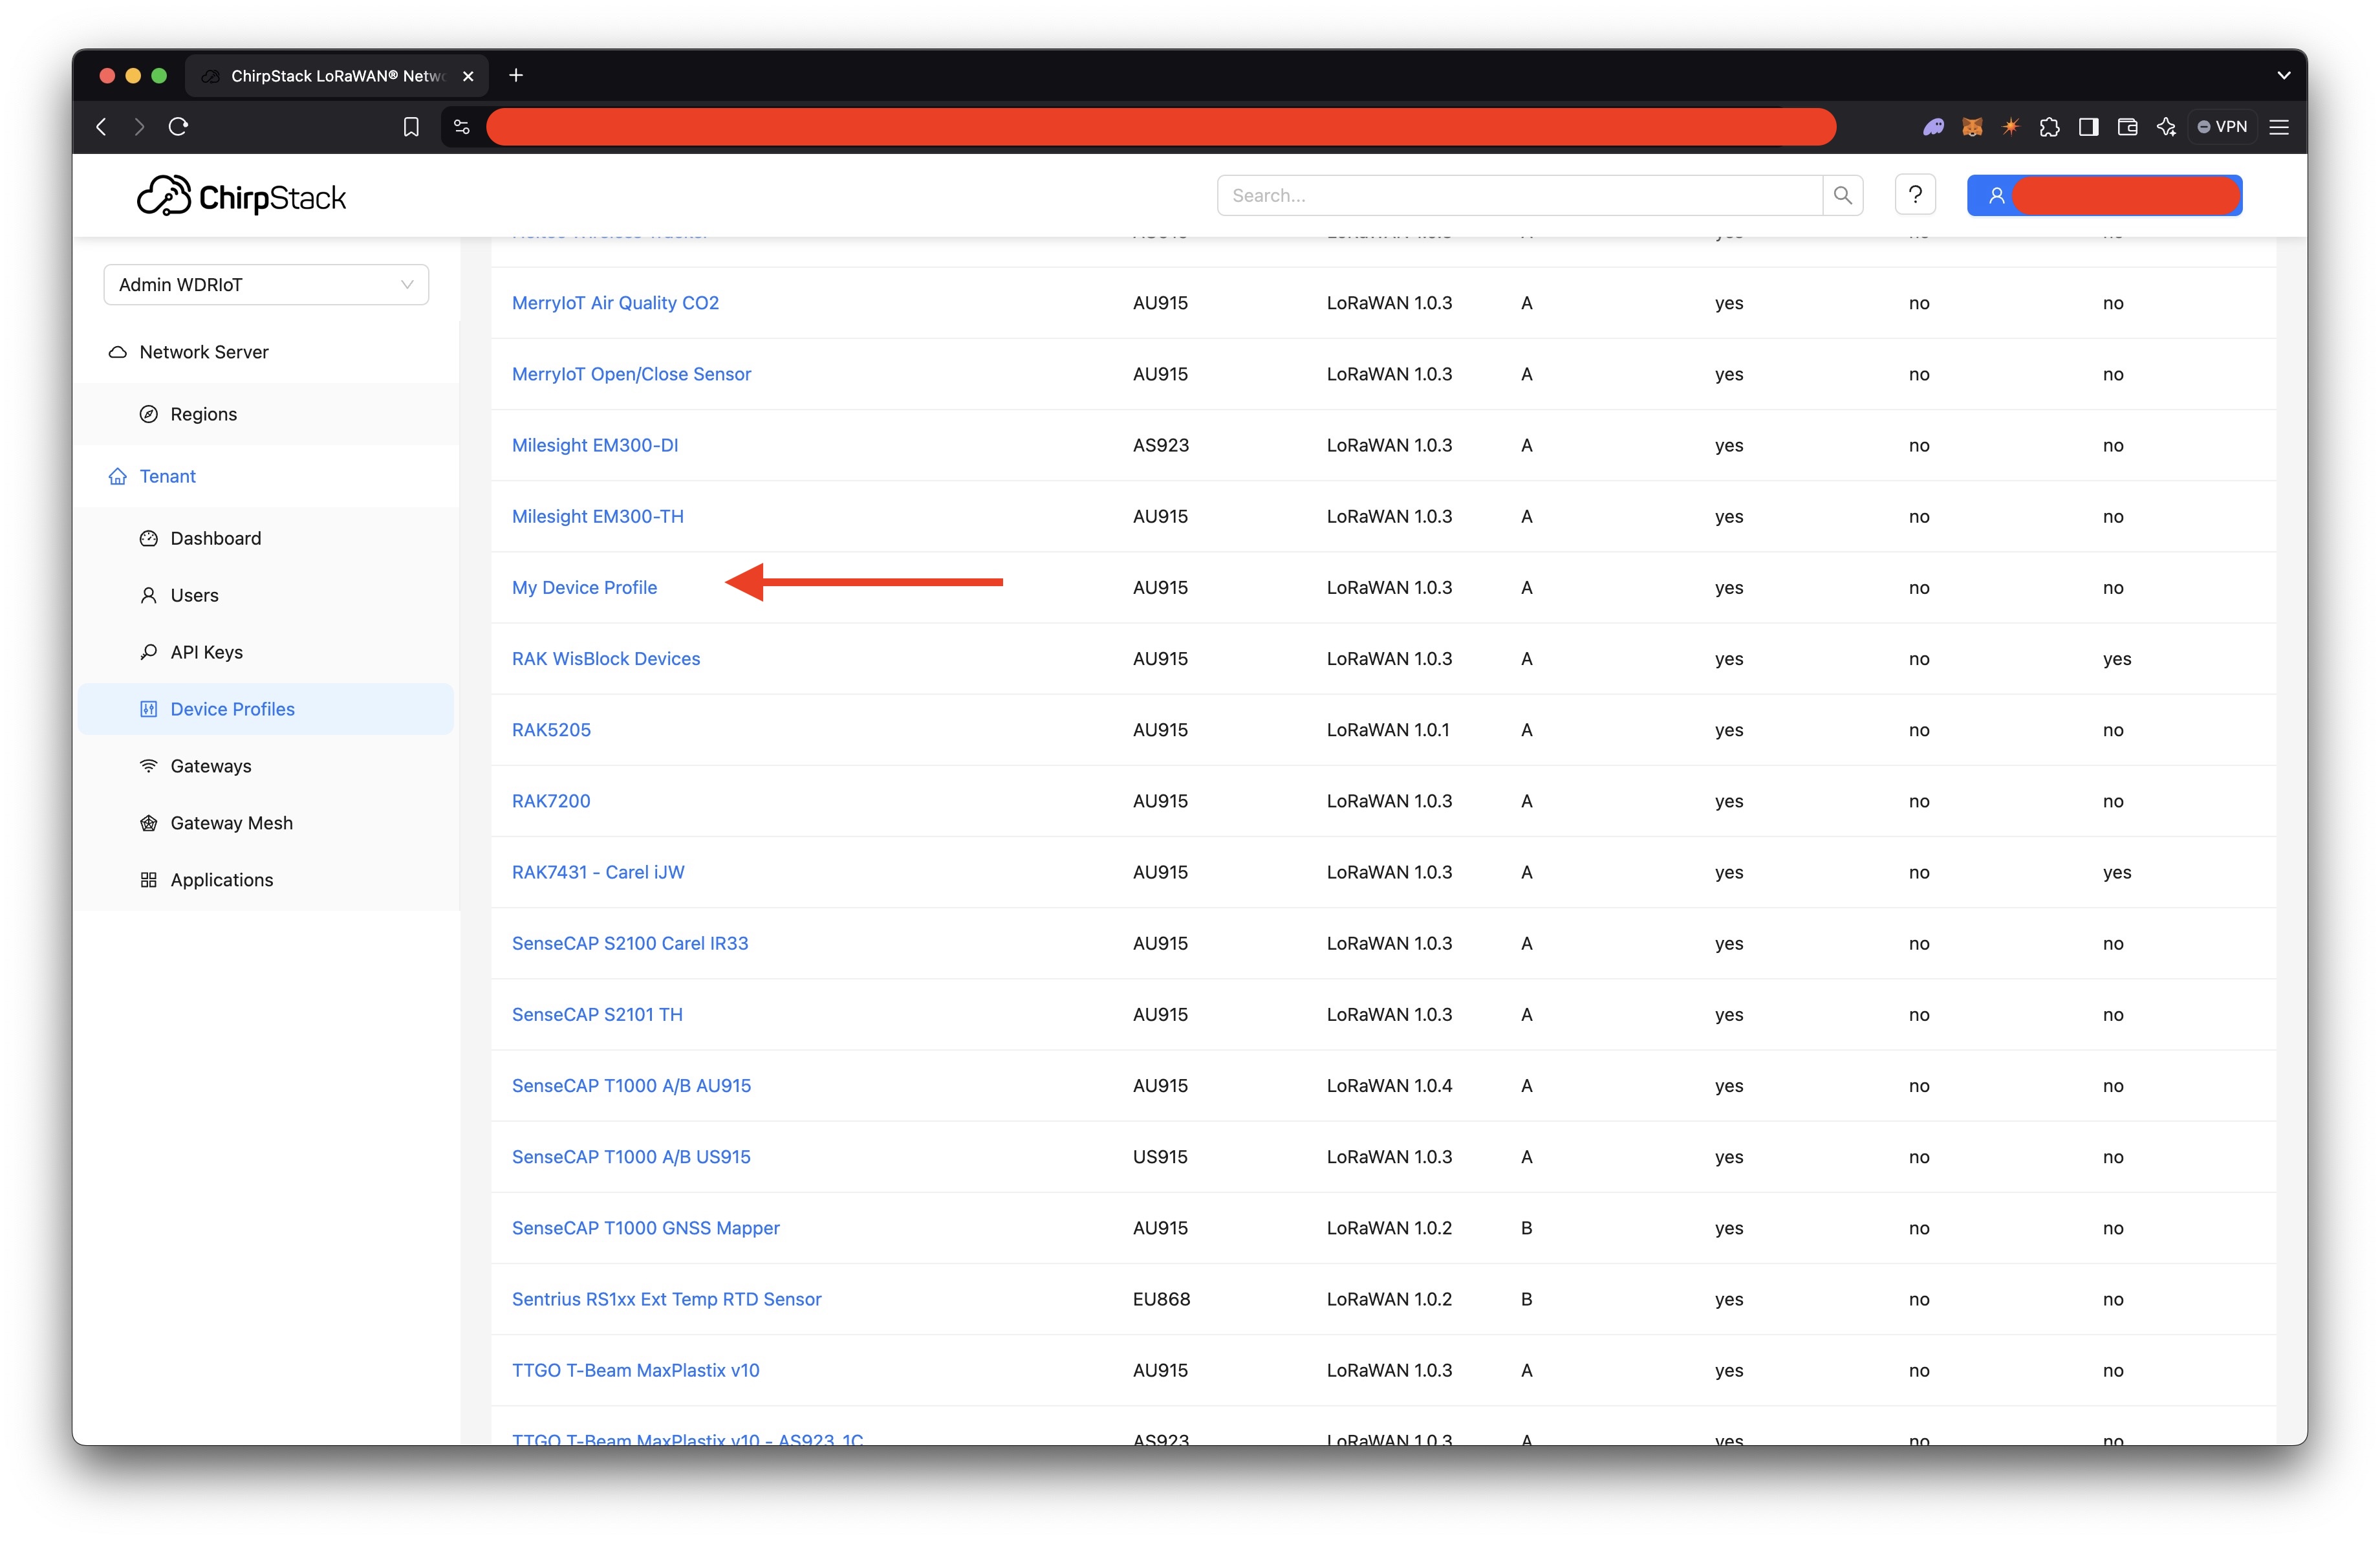The image size is (2380, 1541).
Task: Open the browser hamburger menu
Action: tap(2280, 127)
